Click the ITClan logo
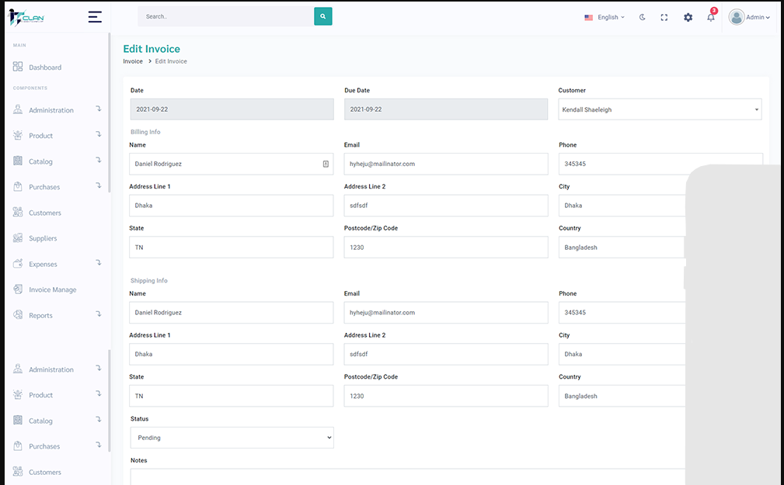The image size is (784, 485). click(x=26, y=17)
